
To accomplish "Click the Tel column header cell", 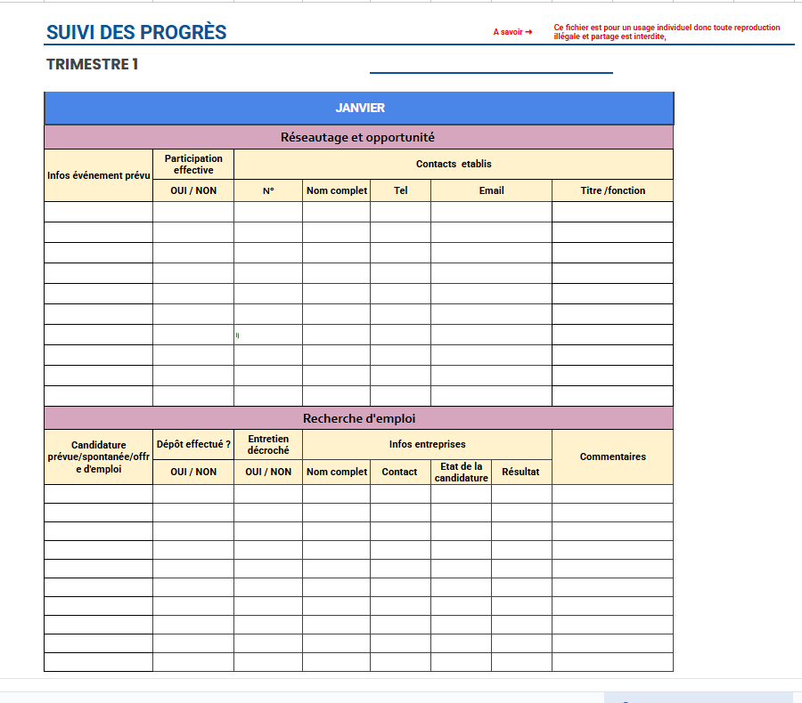I will [x=400, y=190].
